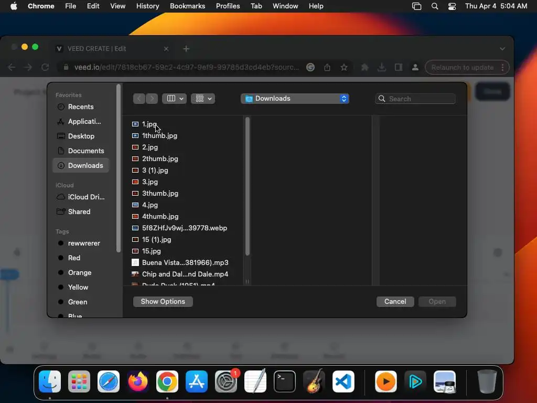537x403 pixels.
Task: Click the Open button
Action: tap(437, 302)
